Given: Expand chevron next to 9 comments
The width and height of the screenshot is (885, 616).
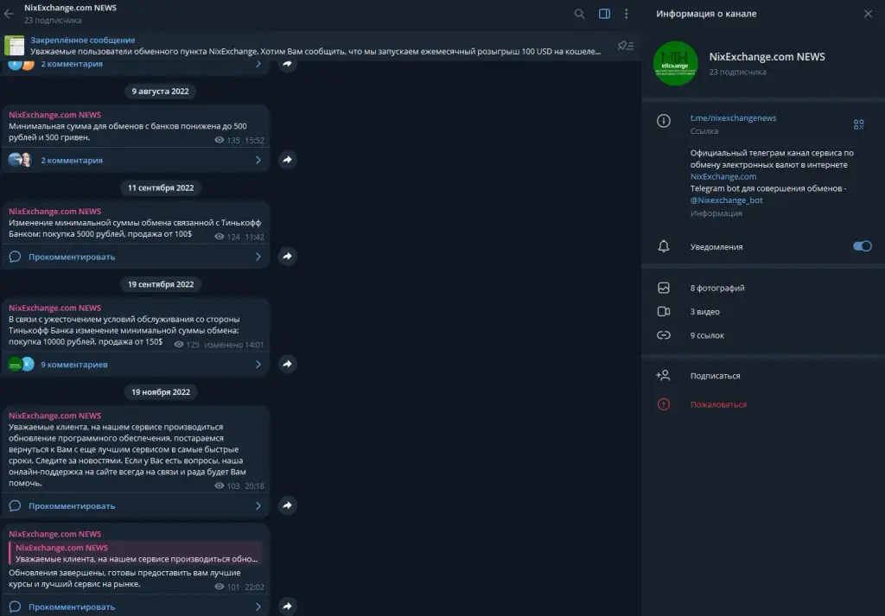Looking at the screenshot, I should pos(258,365).
